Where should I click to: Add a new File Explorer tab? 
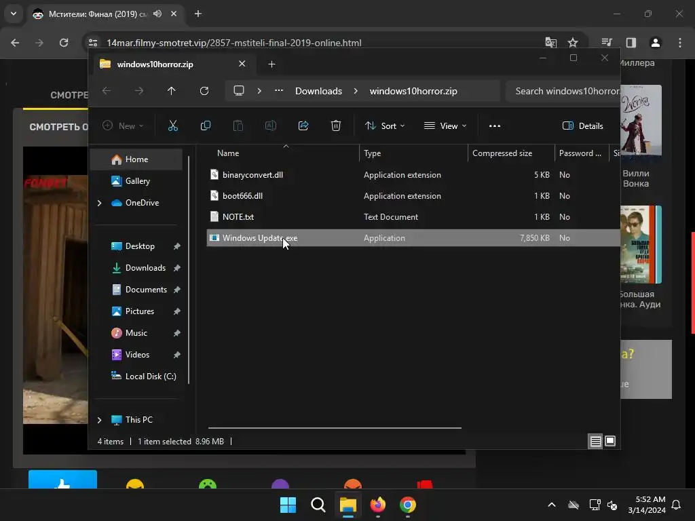[271, 64]
